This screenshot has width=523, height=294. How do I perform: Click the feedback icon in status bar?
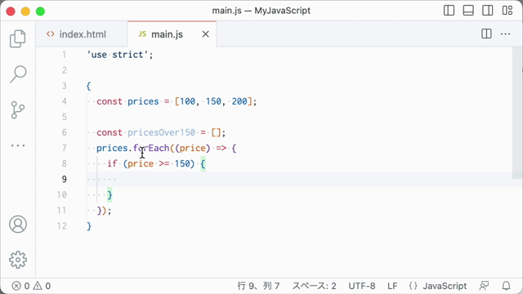coord(484,286)
